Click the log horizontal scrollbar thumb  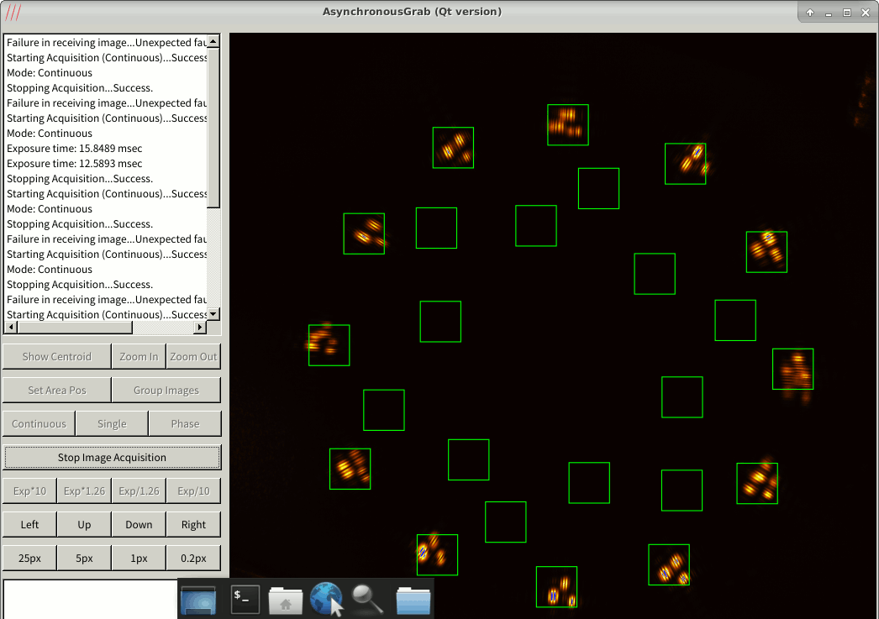[x=75, y=327]
